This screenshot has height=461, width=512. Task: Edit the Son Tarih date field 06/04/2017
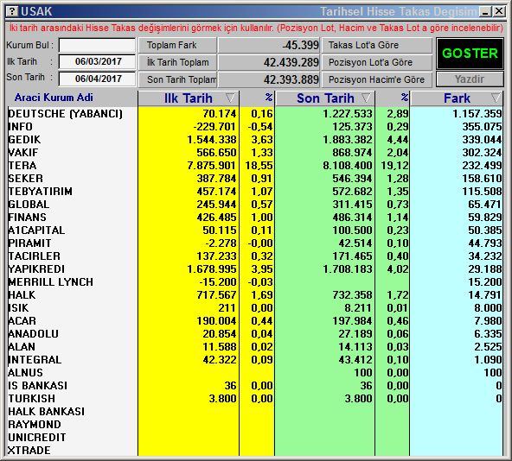[97, 79]
